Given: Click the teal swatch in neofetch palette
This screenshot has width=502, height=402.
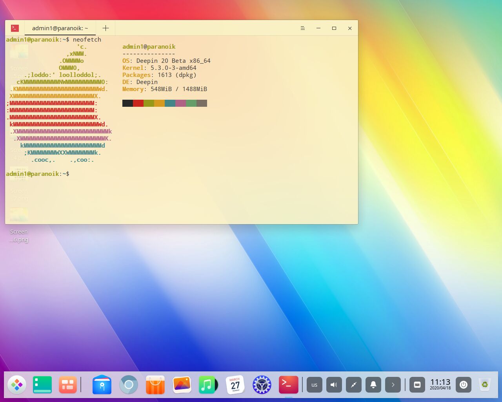Looking at the screenshot, I should (x=170, y=103).
